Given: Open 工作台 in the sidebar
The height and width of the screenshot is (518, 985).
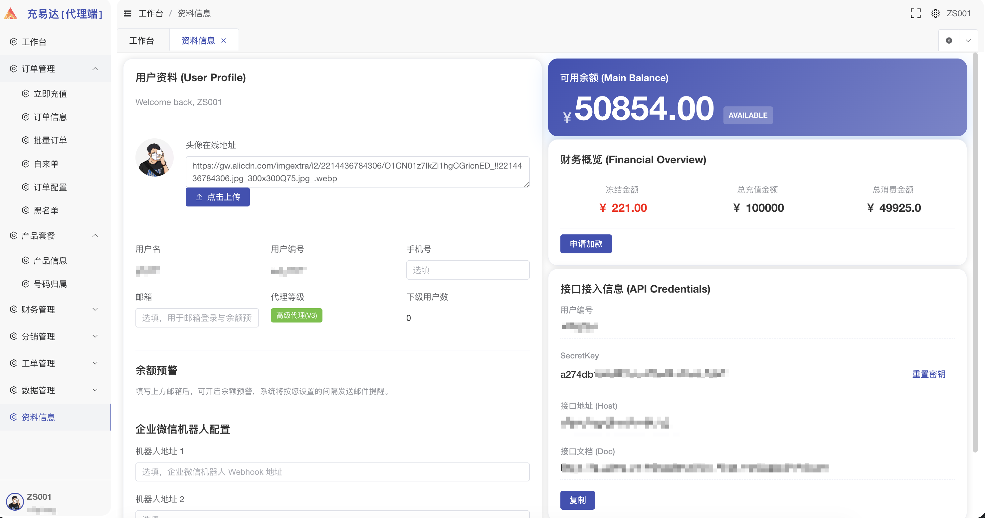Looking at the screenshot, I should pos(56,42).
